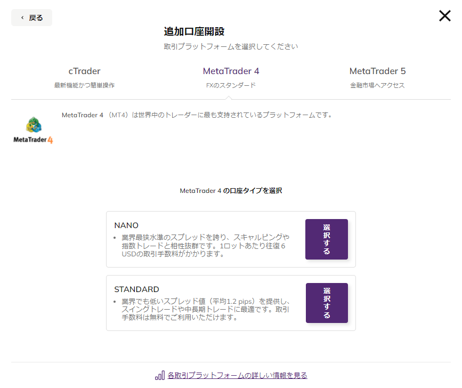Image resolution: width=462 pixels, height=388 pixels.
Task: Click the 'MetaTrader 4 の口座タイプを選択' heading
Action: [x=231, y=191]
